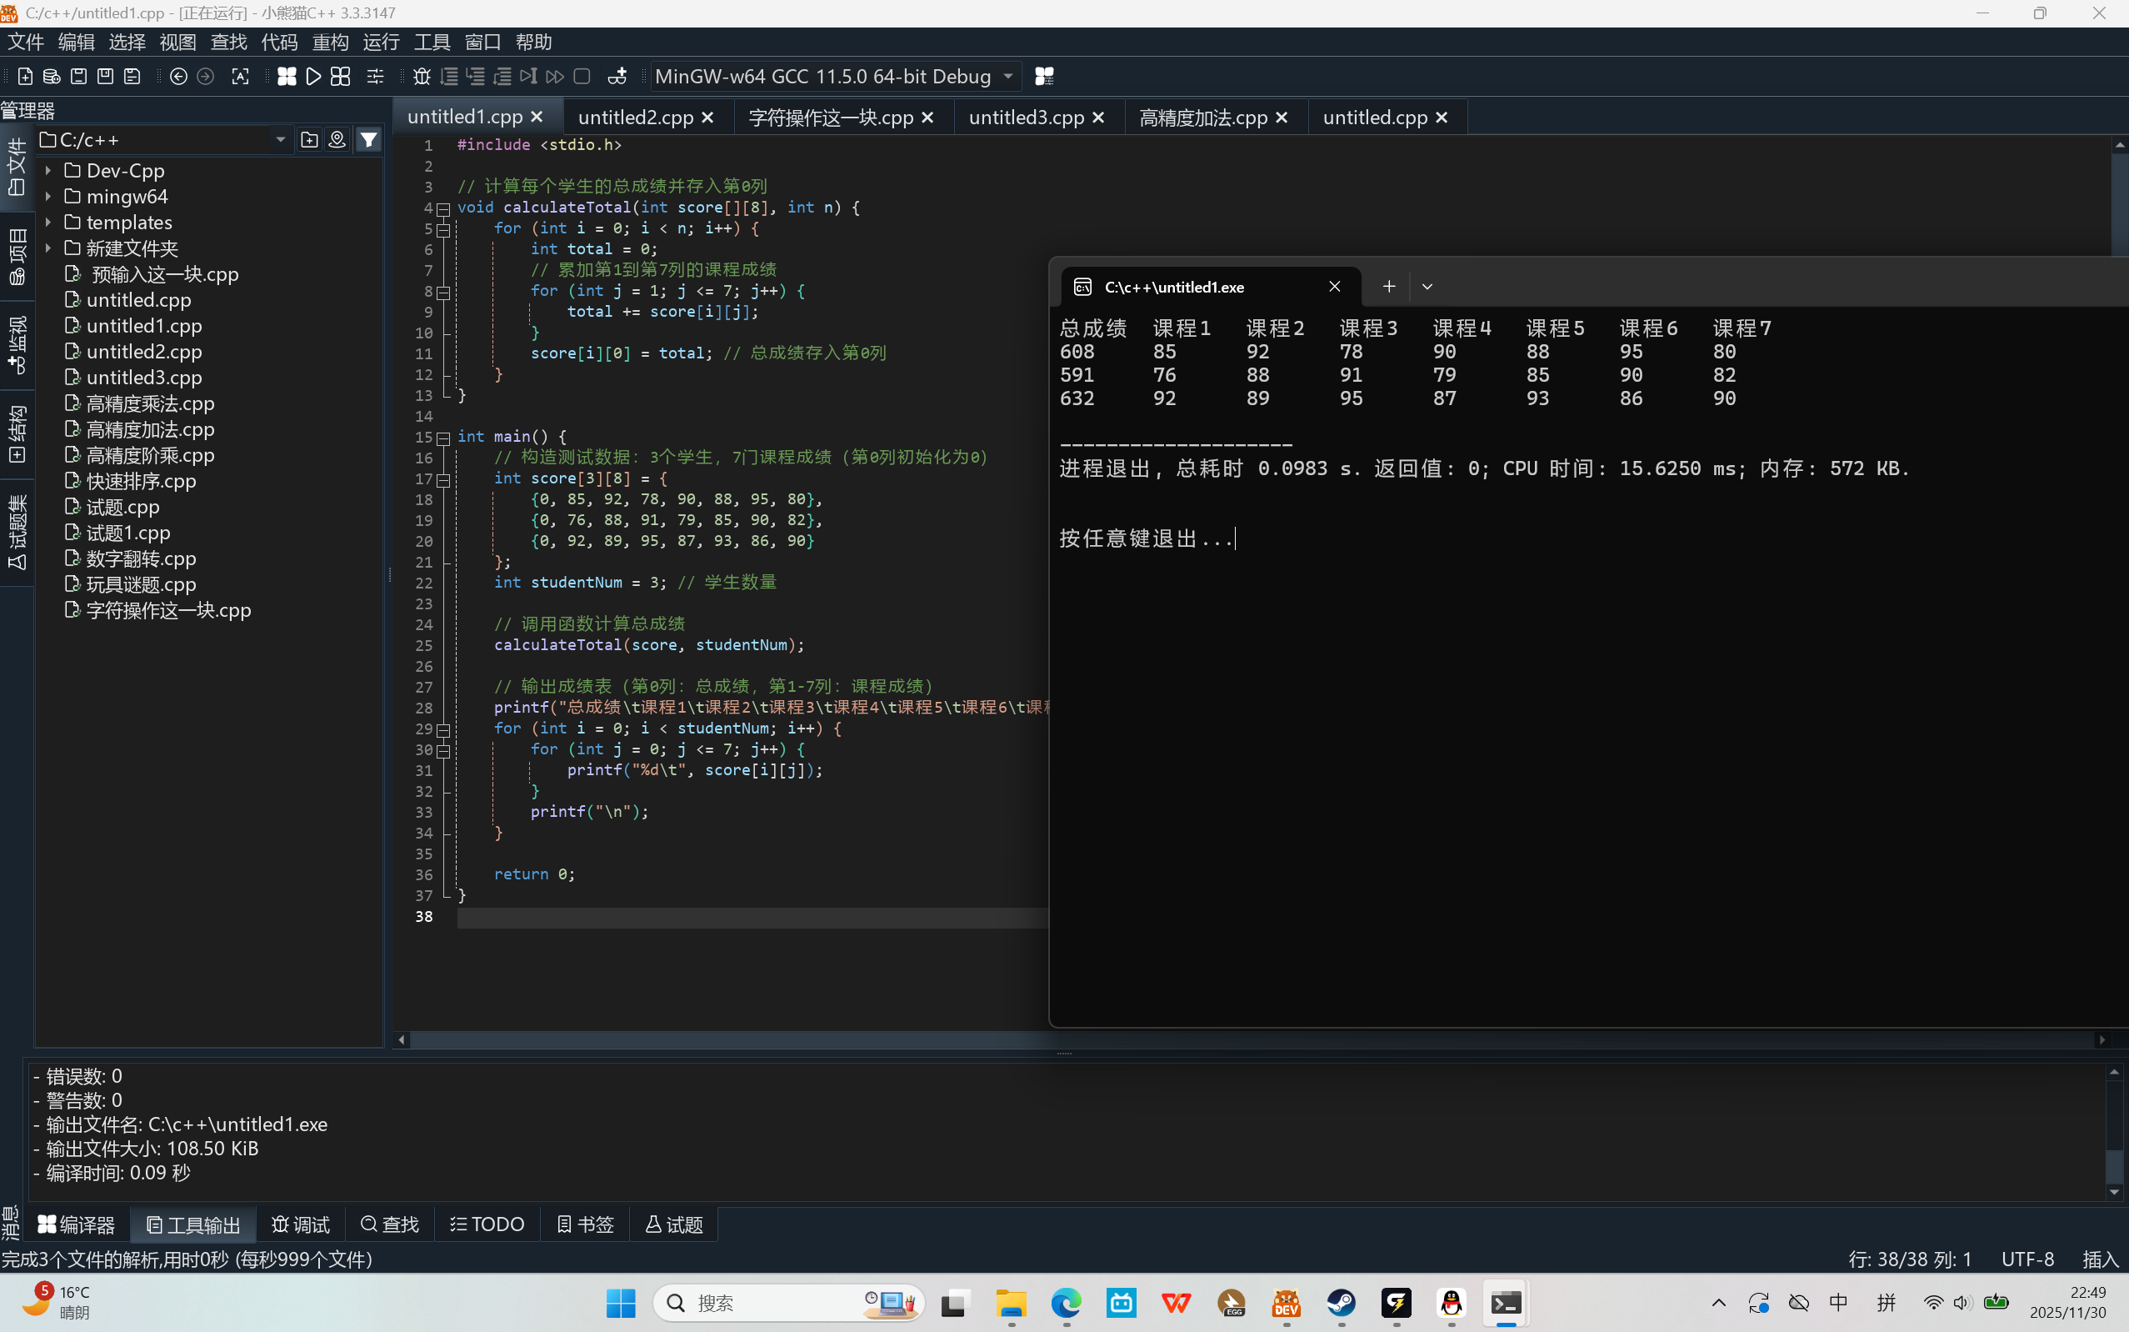The image size is (2129, 1332).
Task: Open the C:/c++ folder path dropdown
Action: [280, 140]
